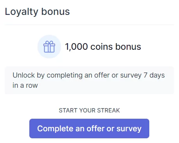Image resolution: width=179 pixels, height=143 pixels.
Task: Select the Loyalty bonus heading
Action: tap(37, 12)
